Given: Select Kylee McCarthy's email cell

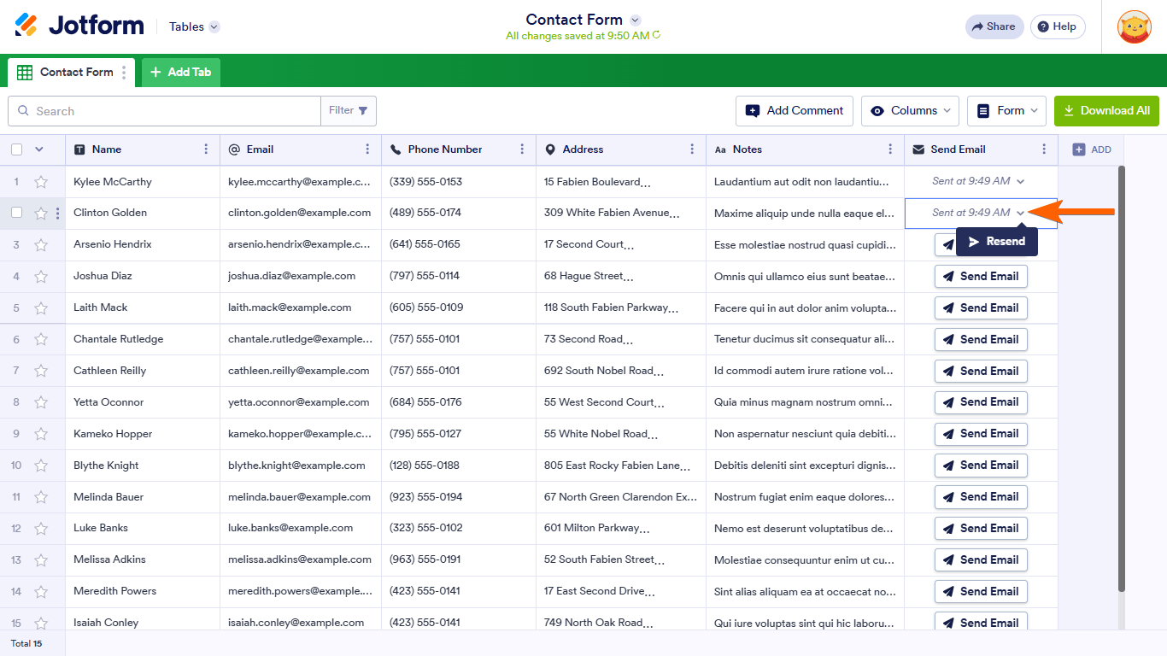Looking at the screenshot, I should pos(301,182).
